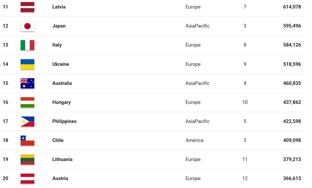Click the Chile flag icon

click(27, 140)
